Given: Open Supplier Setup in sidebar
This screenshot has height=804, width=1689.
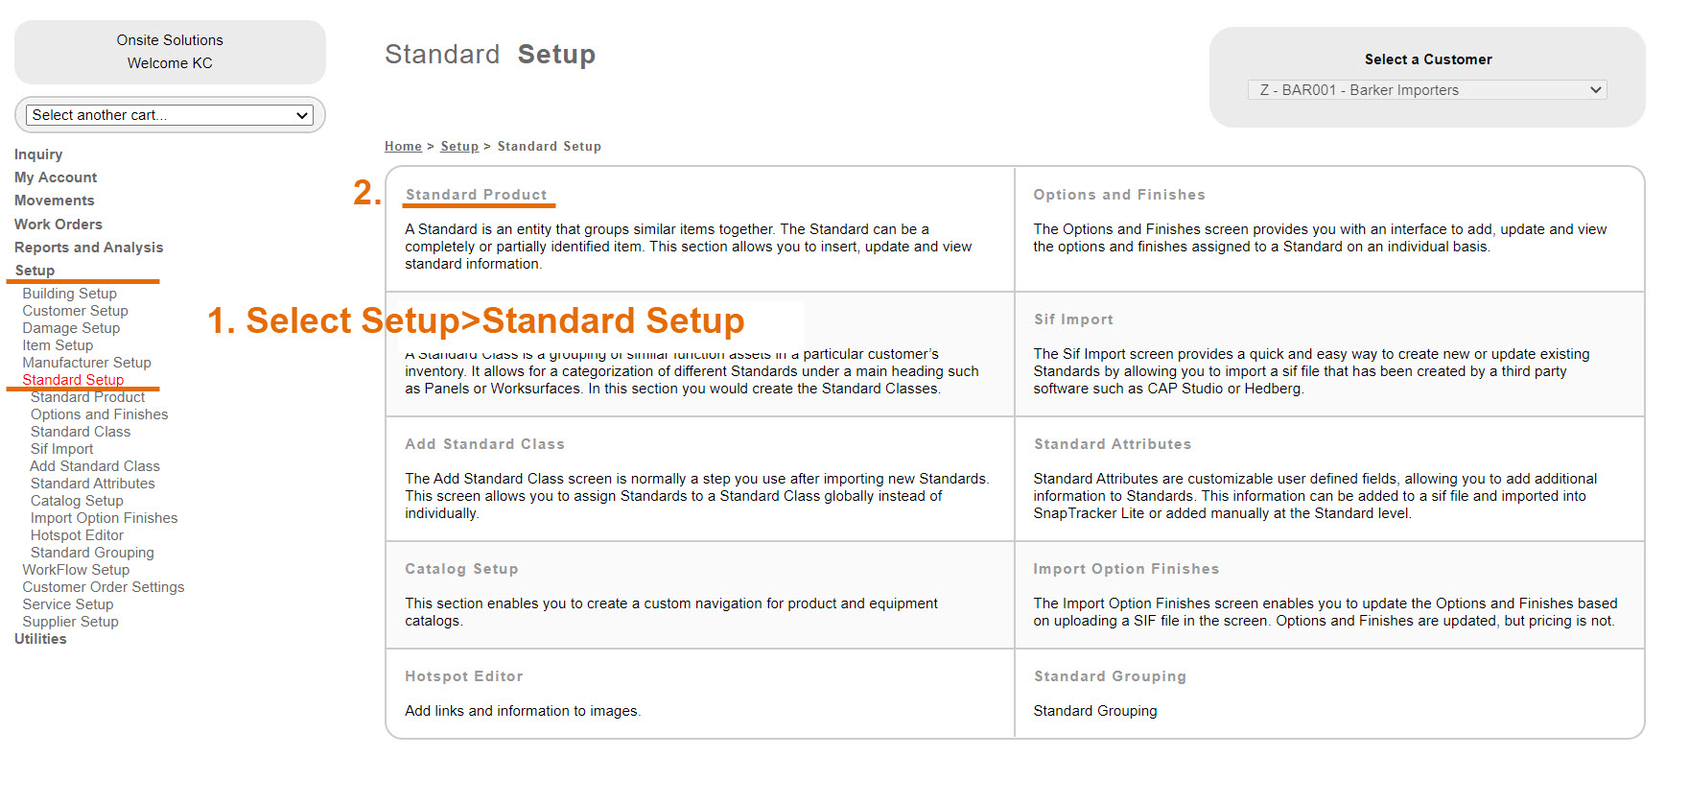Looking at the screenshot, I should [x=71, y=622].
